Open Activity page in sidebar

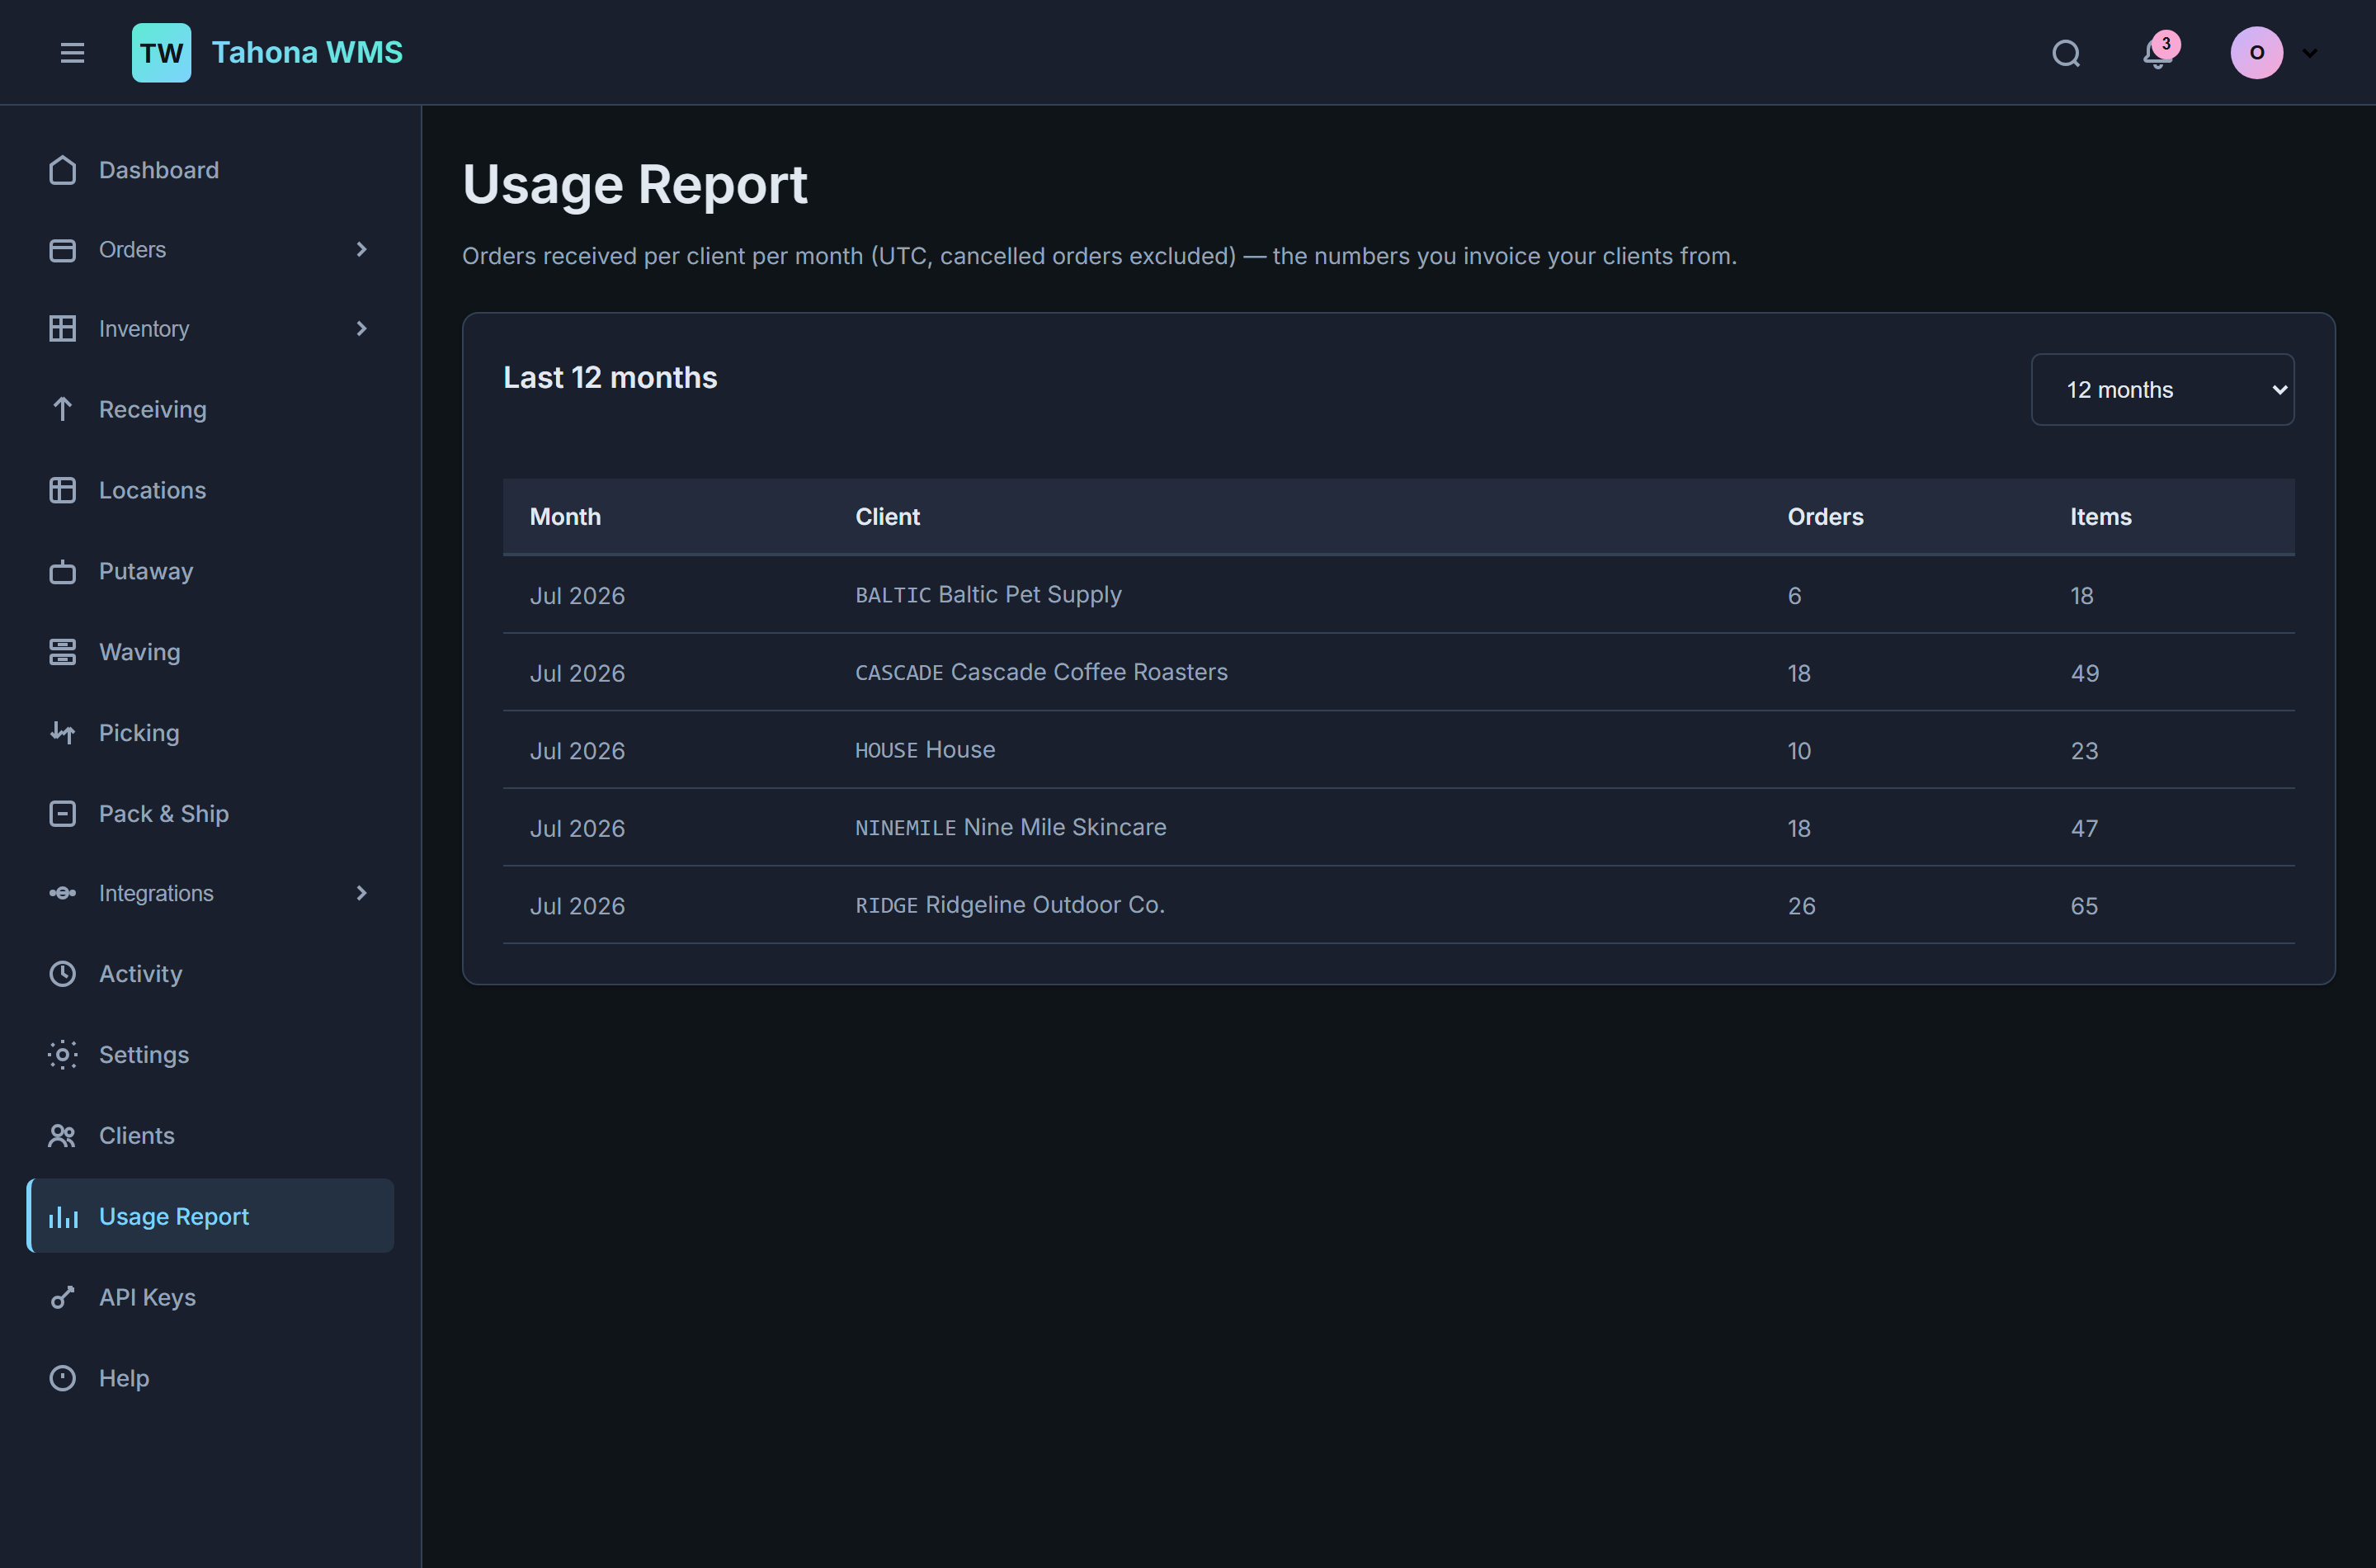click(210, 974)
